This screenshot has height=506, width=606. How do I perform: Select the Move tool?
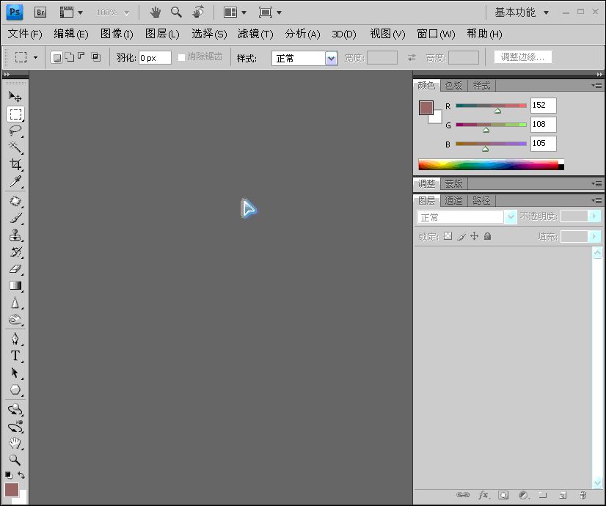tap(15, 97)
